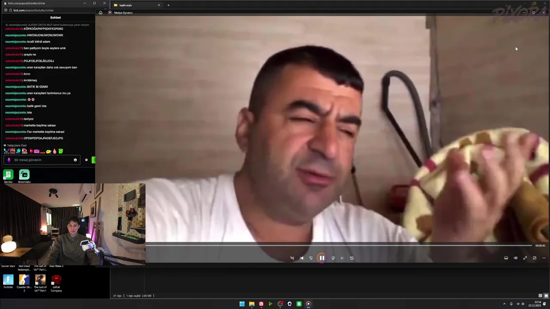Toggle shuffle in Media Player
Viewport: 550px width, 309px height.
[292, 258]
